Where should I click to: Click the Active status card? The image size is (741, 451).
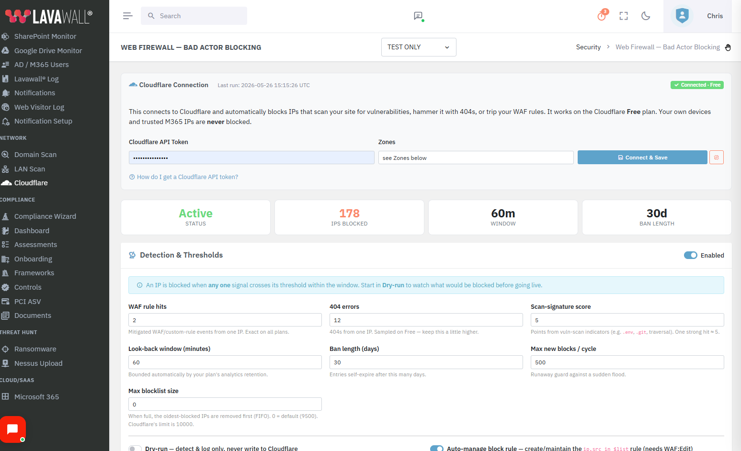[195, 217]
